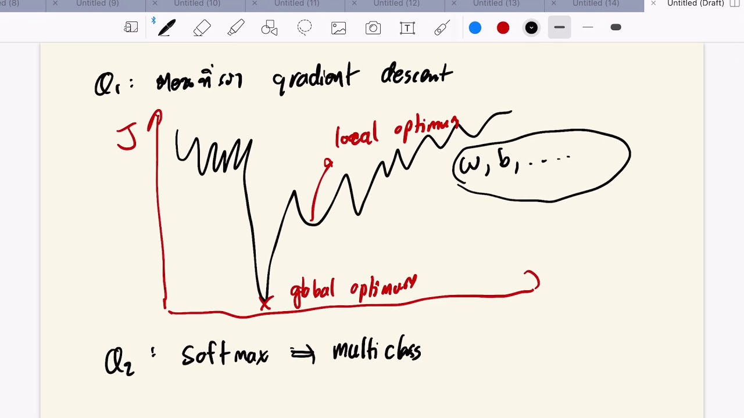The image size is (744, 418).
Task: Toggle the zoom window tool
Action: tap(131, 27)
